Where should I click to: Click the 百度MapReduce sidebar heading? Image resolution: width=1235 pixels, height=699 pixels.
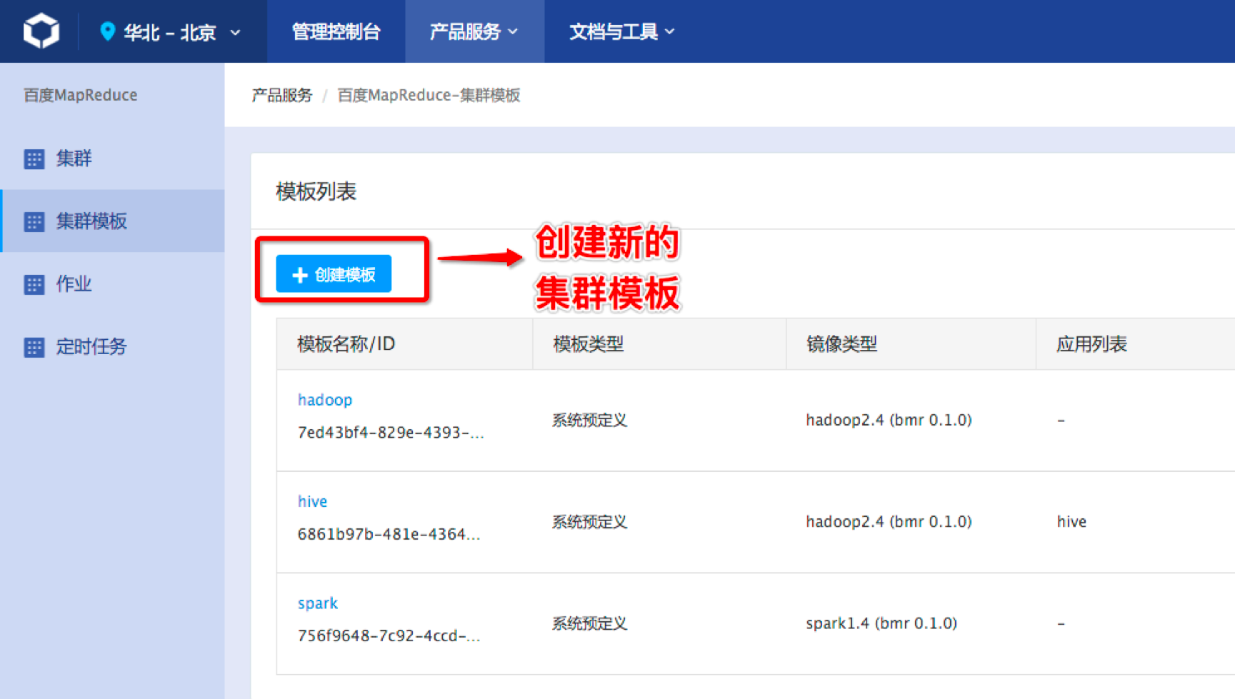80,95
